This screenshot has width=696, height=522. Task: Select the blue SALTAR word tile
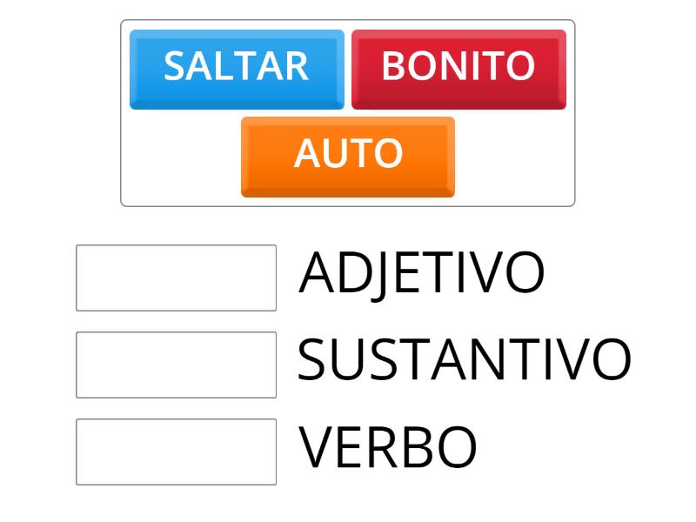point(235,65)
